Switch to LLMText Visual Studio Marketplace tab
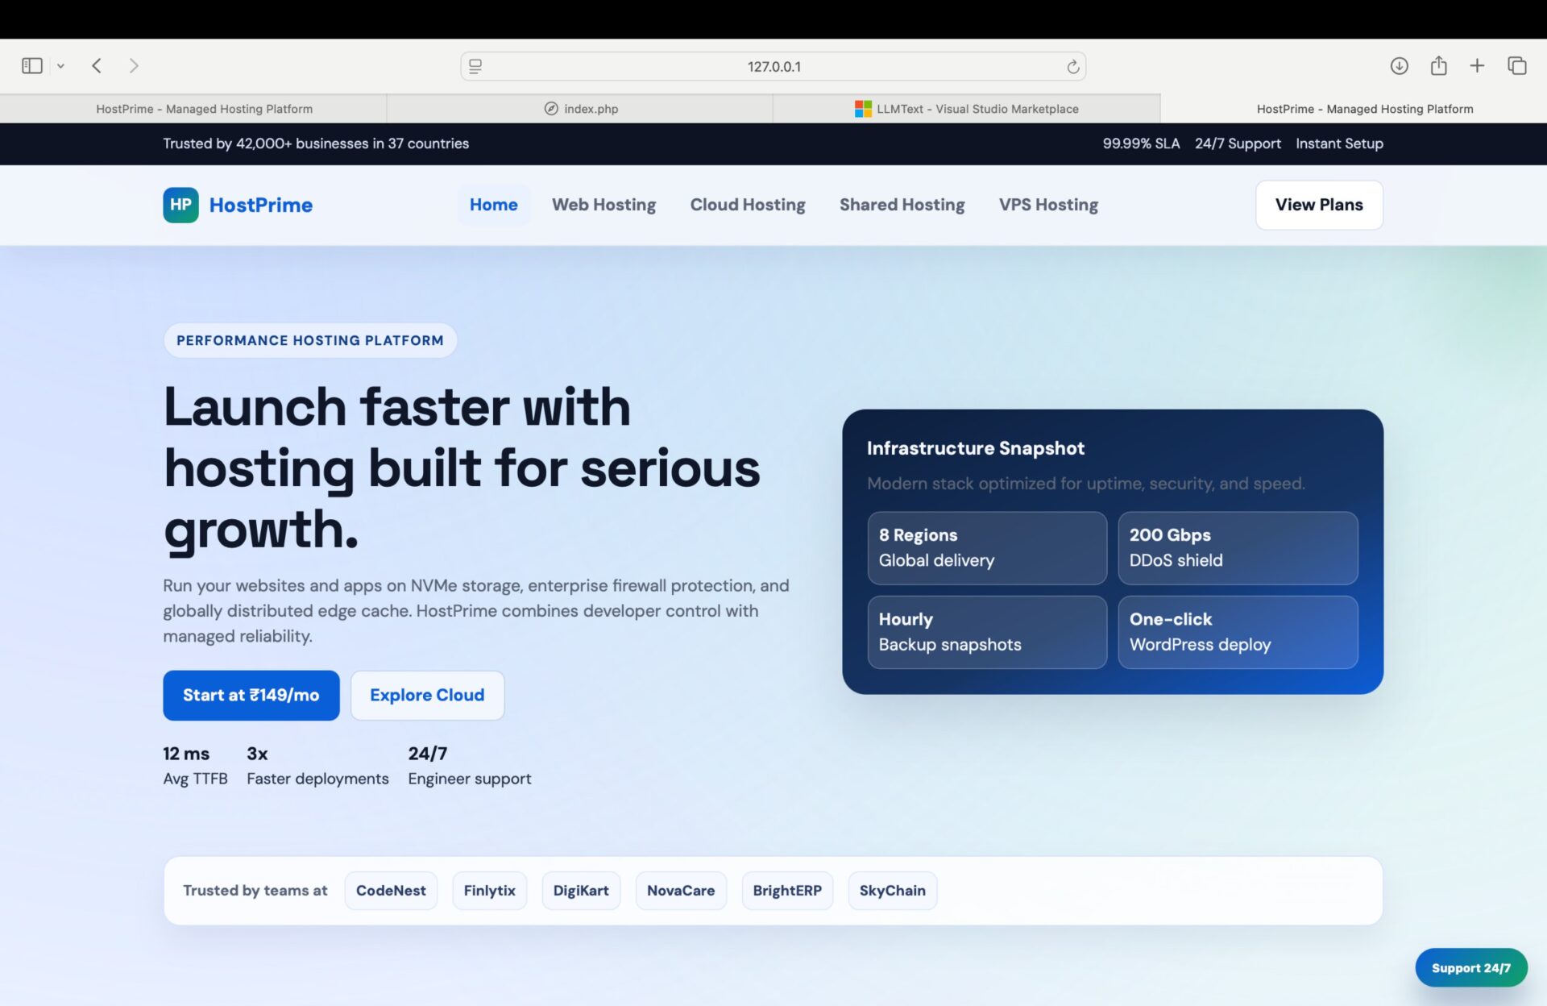Screen dimensions: 1547x1006 coord(966,109)
